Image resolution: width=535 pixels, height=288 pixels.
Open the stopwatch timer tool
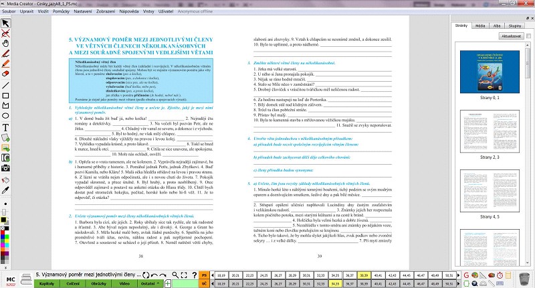pyautogui.click(x=500, y=275)
